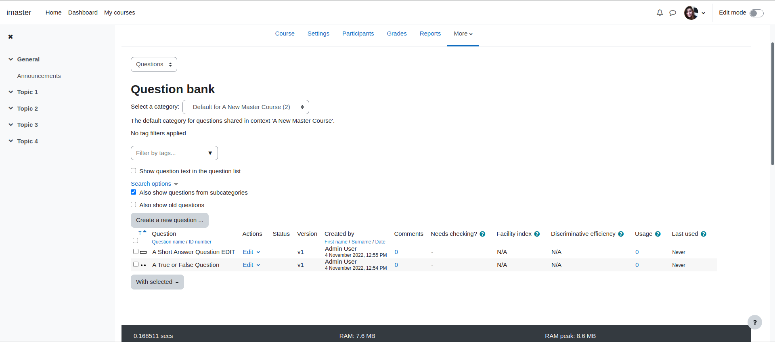The height and width of the screenshot is (342, 775).
Task: Expand the More tab menu
Action: click(463, 34)
